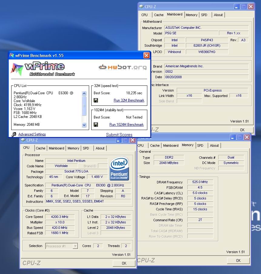Open About tab in CPU window

pyautogui.click(x=100, y=148)
